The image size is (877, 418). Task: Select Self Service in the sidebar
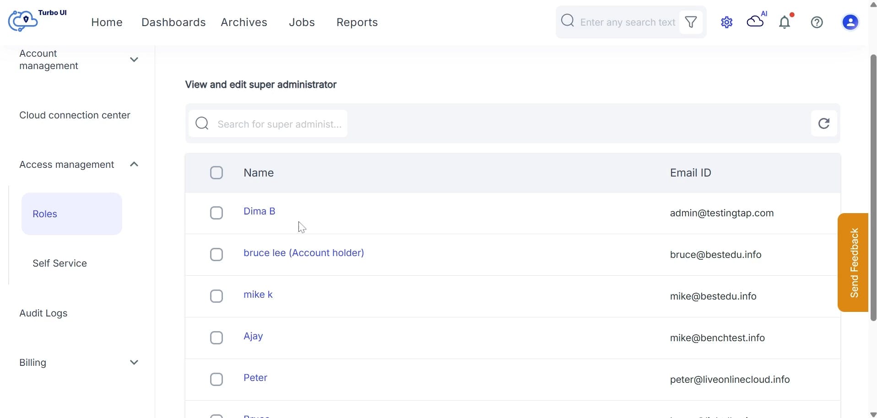(60, 263)
